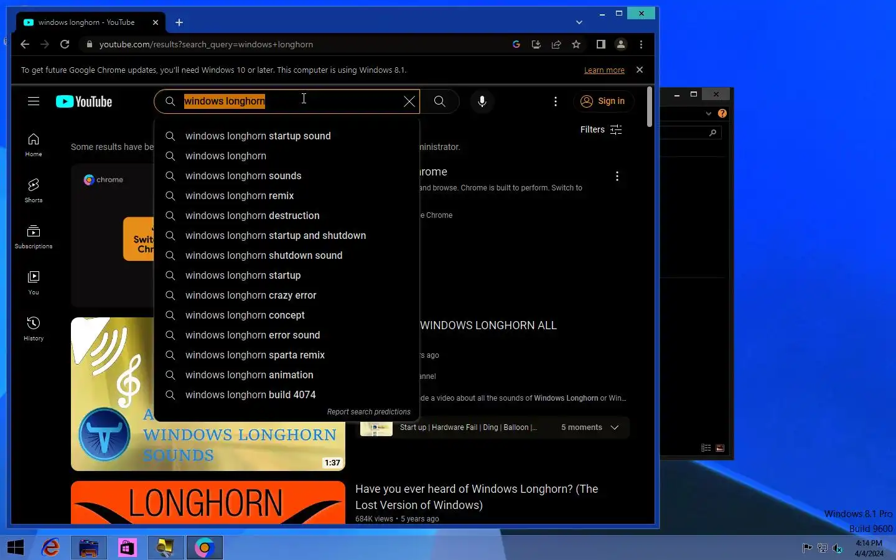The height and width of the screenshot is (560, 896).
Task: Open Windows Store from the taskbar
Action: click(x=127, y=548)
